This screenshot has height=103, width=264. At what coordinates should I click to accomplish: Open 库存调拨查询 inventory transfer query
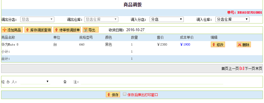click(x=38, y=30)
